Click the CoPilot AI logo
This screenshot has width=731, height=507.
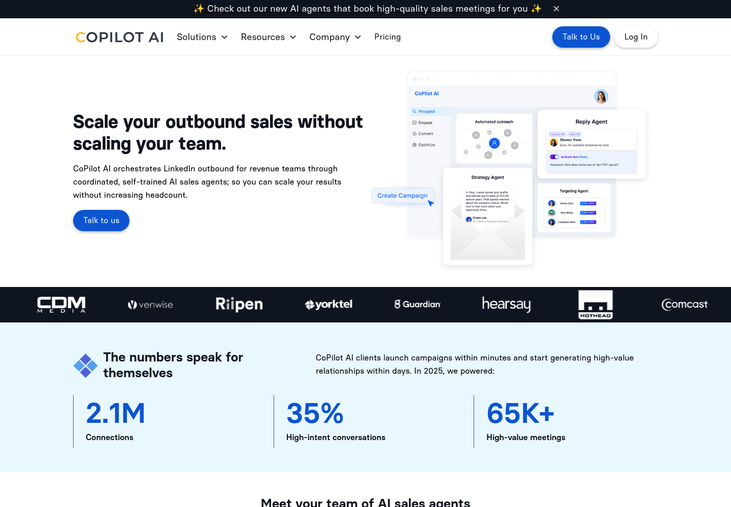[x=120, y=37]
